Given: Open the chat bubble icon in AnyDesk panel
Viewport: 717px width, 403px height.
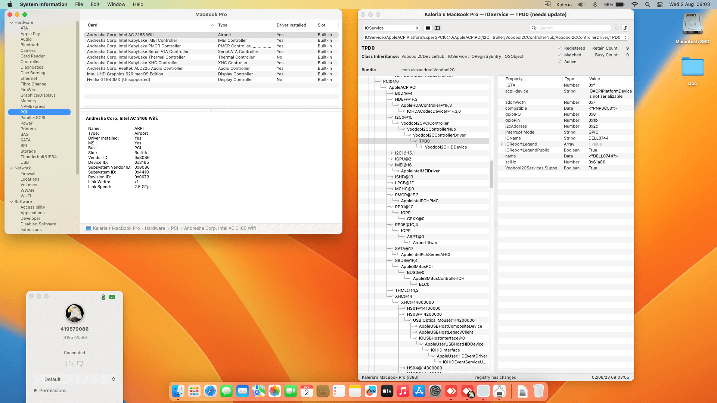Looking at the screenshot, I should click(80, 364).
